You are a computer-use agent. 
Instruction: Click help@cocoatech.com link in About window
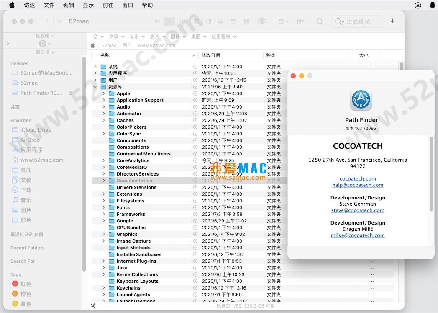tap(358, 185)
